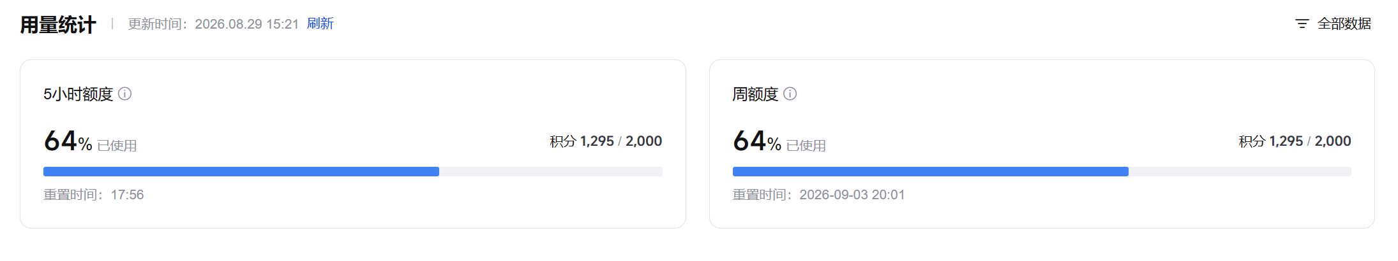The width and height of the screenshot is (1398, 261).
Task: Click the 64% usage figure in 周额度 card
Action: [757, 141]
